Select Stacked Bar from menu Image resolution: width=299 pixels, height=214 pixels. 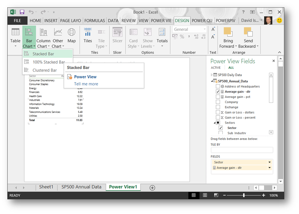[48, 54]
